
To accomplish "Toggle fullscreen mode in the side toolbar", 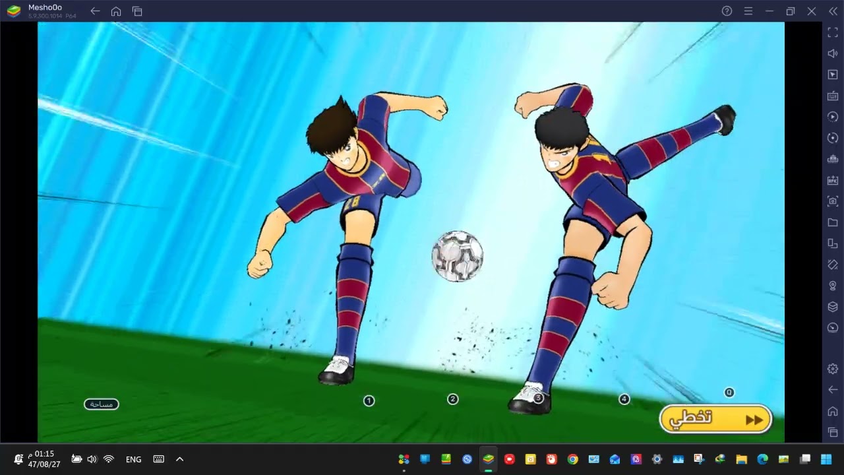I will point(833,32).
